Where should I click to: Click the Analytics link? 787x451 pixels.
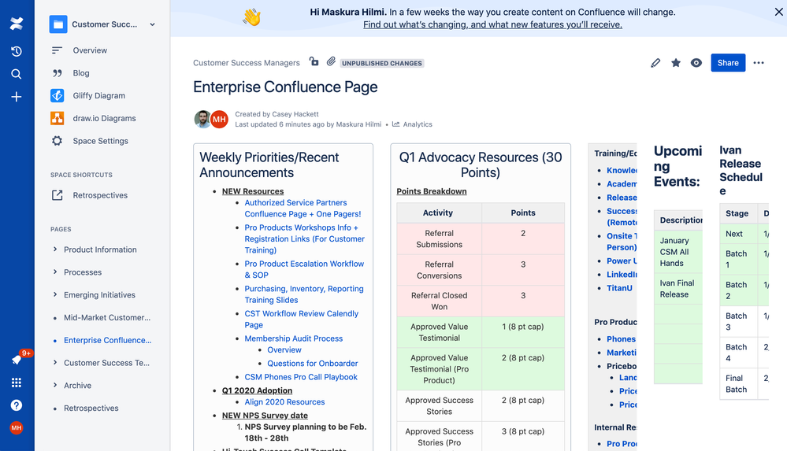point(417,124)
